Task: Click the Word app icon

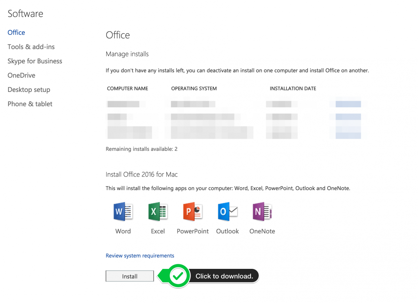Action: [123, 211]
